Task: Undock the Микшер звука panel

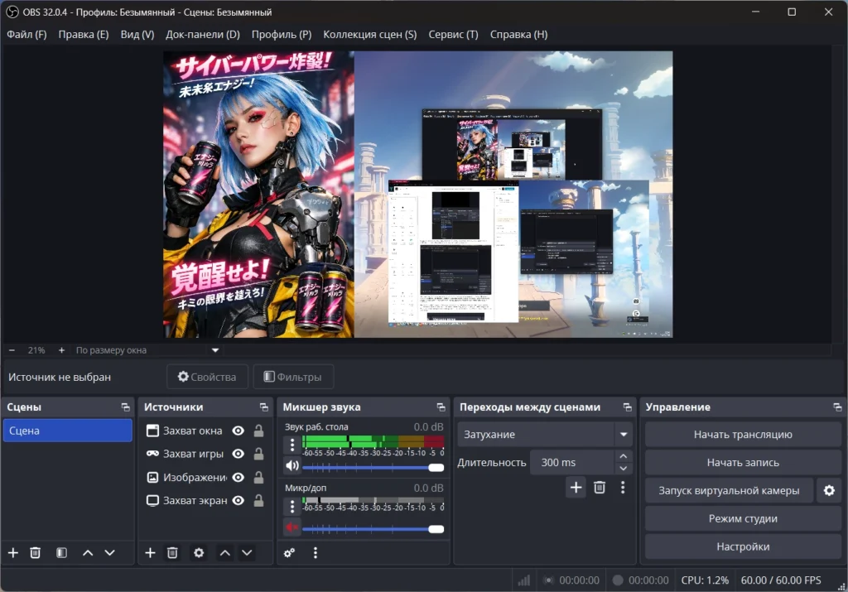Action: [x=441, y=407]
